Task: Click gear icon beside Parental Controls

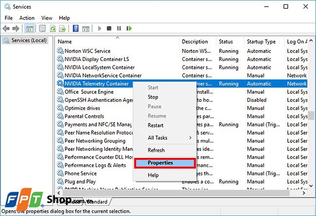Action: pos(60,116)
